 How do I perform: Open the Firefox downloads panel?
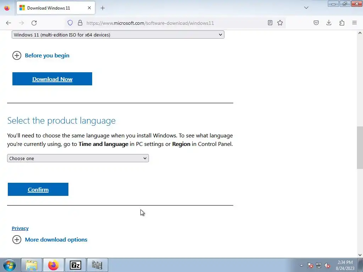(329, 23)
